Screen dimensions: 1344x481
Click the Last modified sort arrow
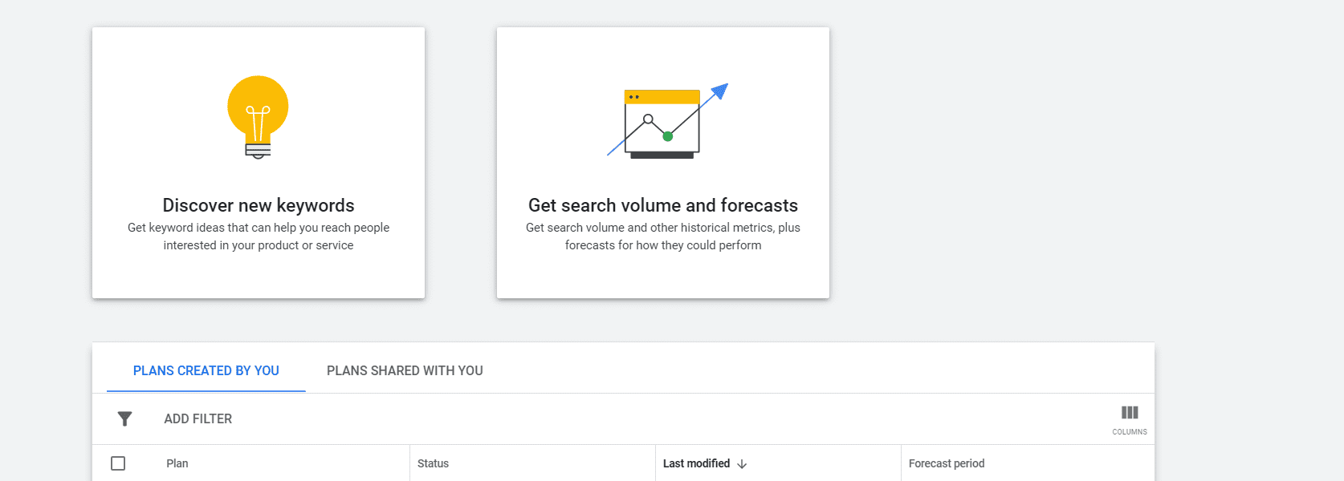point(742,464)
